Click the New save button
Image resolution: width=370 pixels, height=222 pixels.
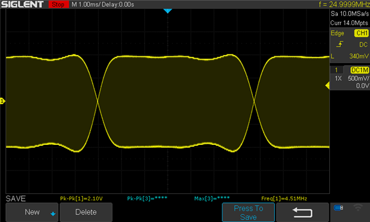[32, 212]
